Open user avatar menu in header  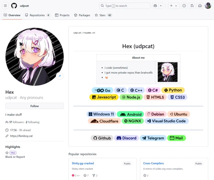click(208, 6)
